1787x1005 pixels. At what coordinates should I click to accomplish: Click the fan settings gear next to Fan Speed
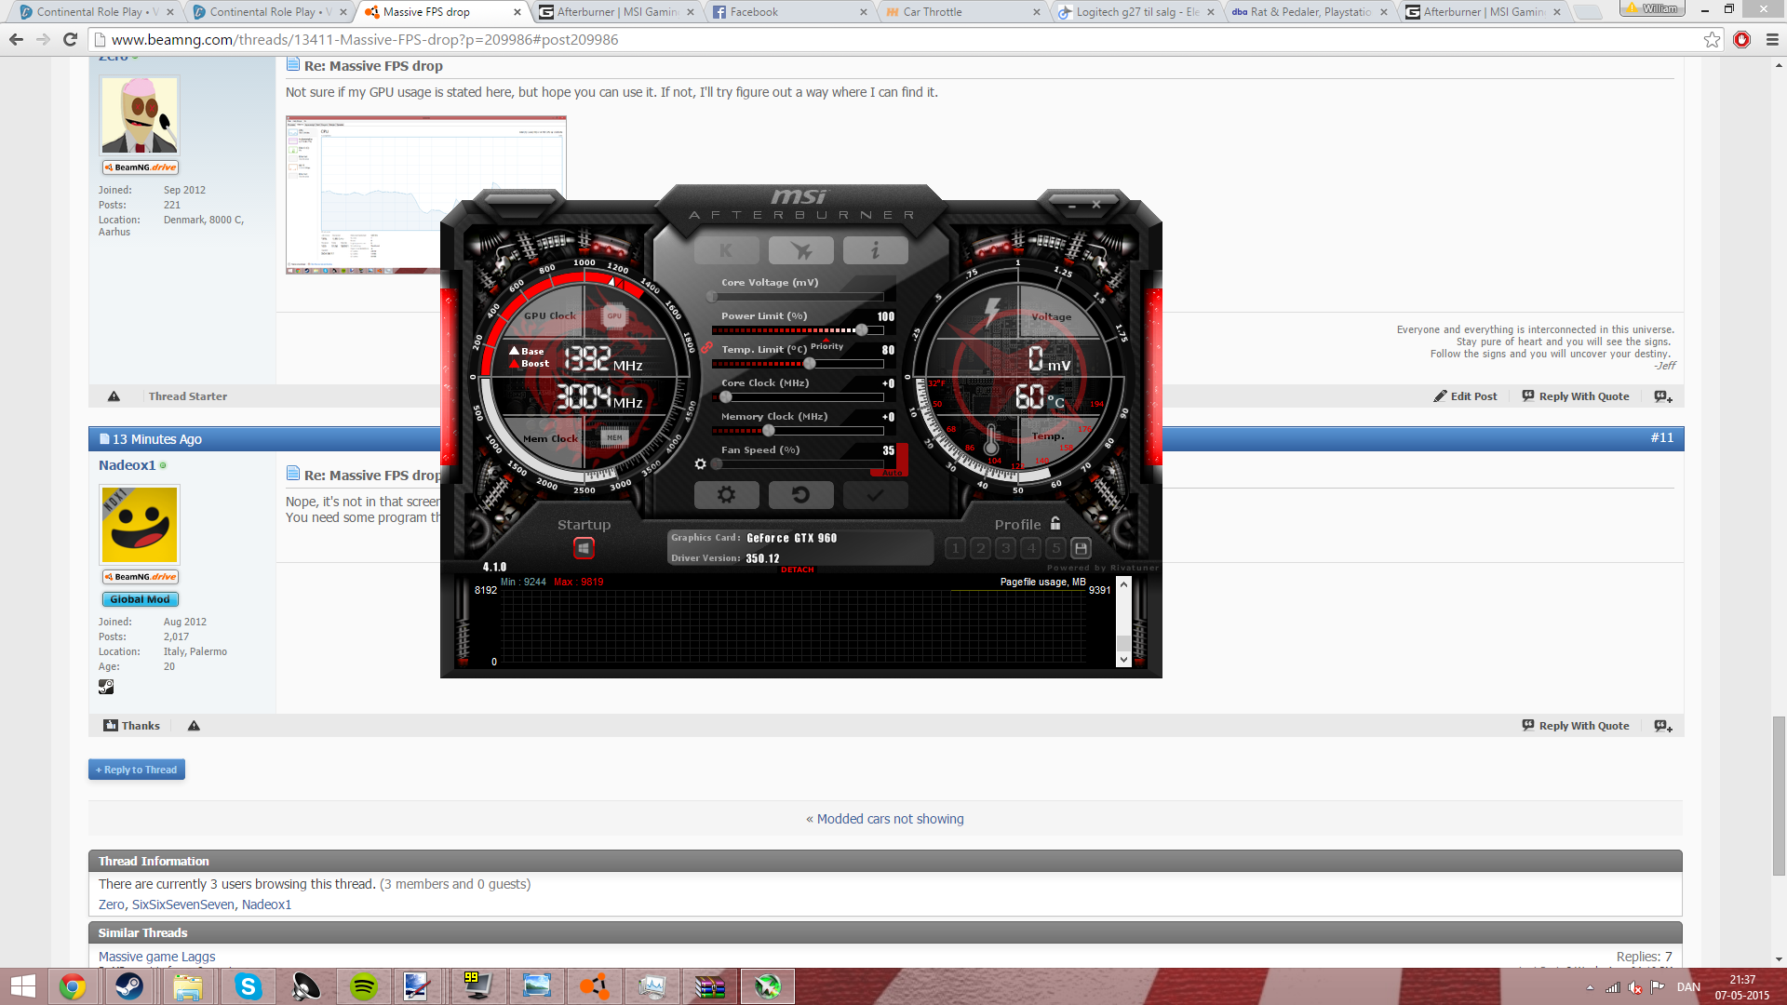[x=701, y=463]
